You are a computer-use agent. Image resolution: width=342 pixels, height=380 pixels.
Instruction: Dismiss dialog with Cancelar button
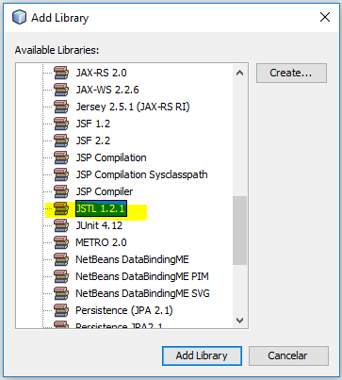288,355
